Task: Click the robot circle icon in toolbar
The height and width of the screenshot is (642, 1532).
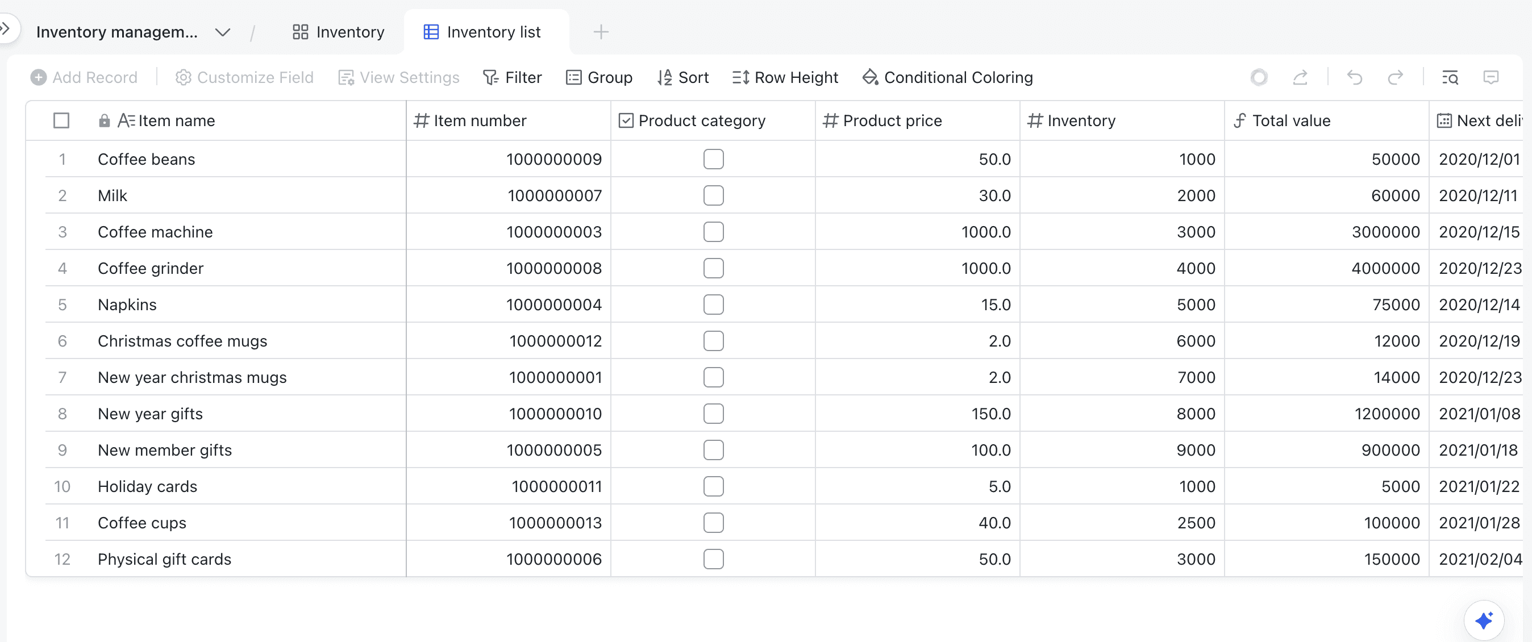Action: (1259, 77)
